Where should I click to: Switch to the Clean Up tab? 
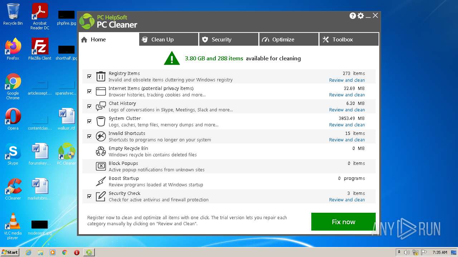tap(169, 39)
